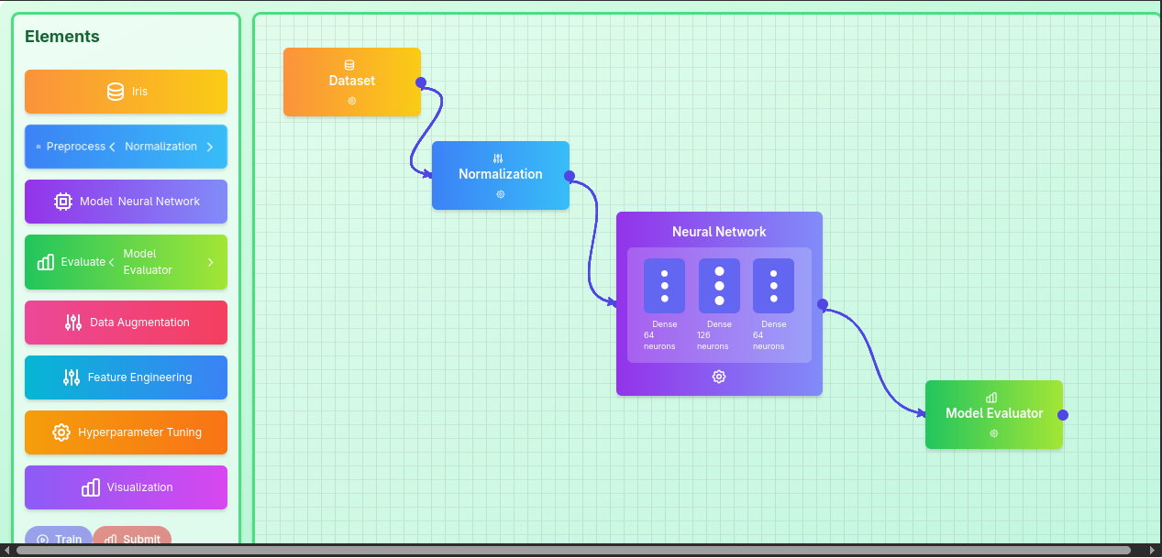
Task: Click the Feature Engineering element
Action: (x=126, y=377)
